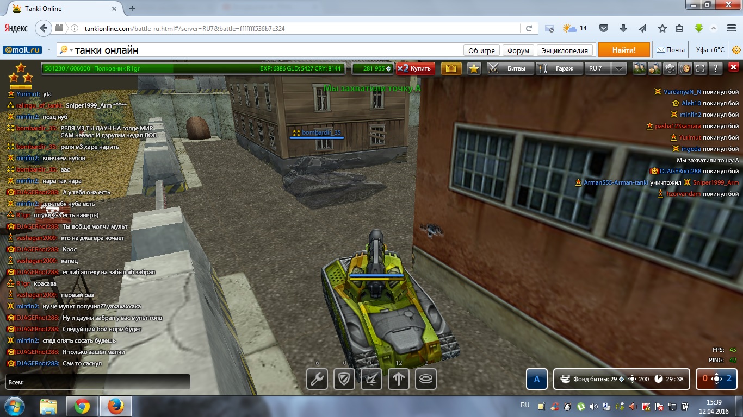Viewport: 743px width, 417px height.
Task: Open the Firefox hamburger menu
Action: click(x=730, y=28)
